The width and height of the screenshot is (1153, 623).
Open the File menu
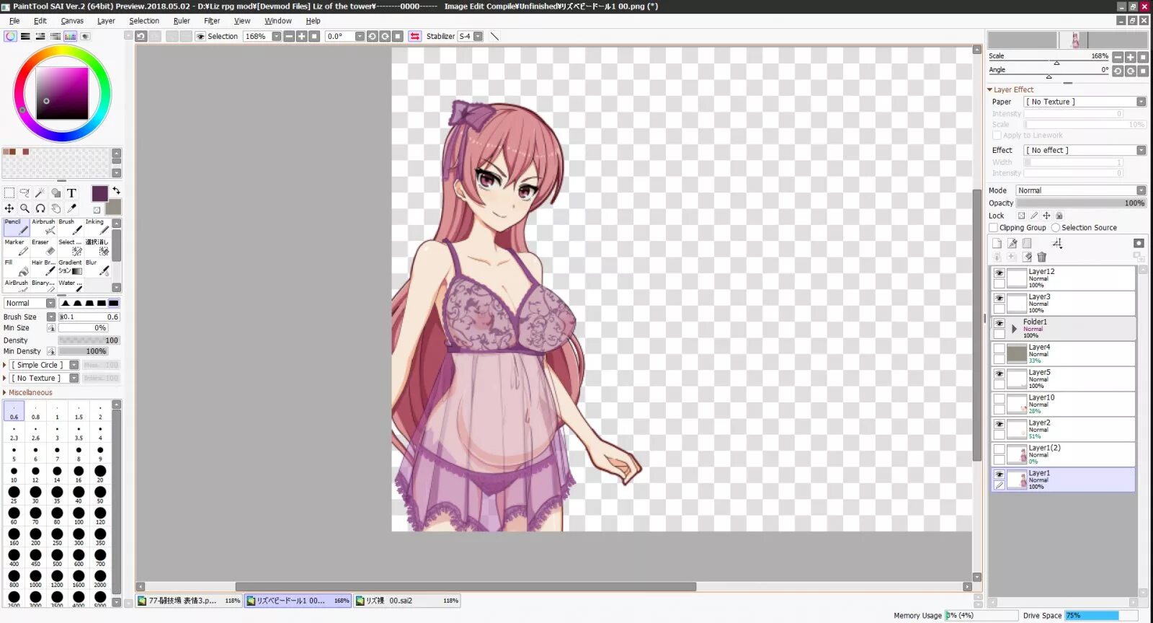tap(14, 21)
